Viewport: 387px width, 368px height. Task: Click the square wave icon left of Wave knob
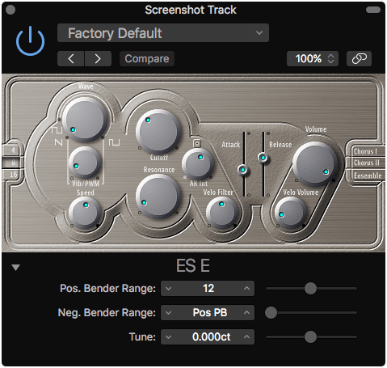pyautogui.click(x=57, y=130)
